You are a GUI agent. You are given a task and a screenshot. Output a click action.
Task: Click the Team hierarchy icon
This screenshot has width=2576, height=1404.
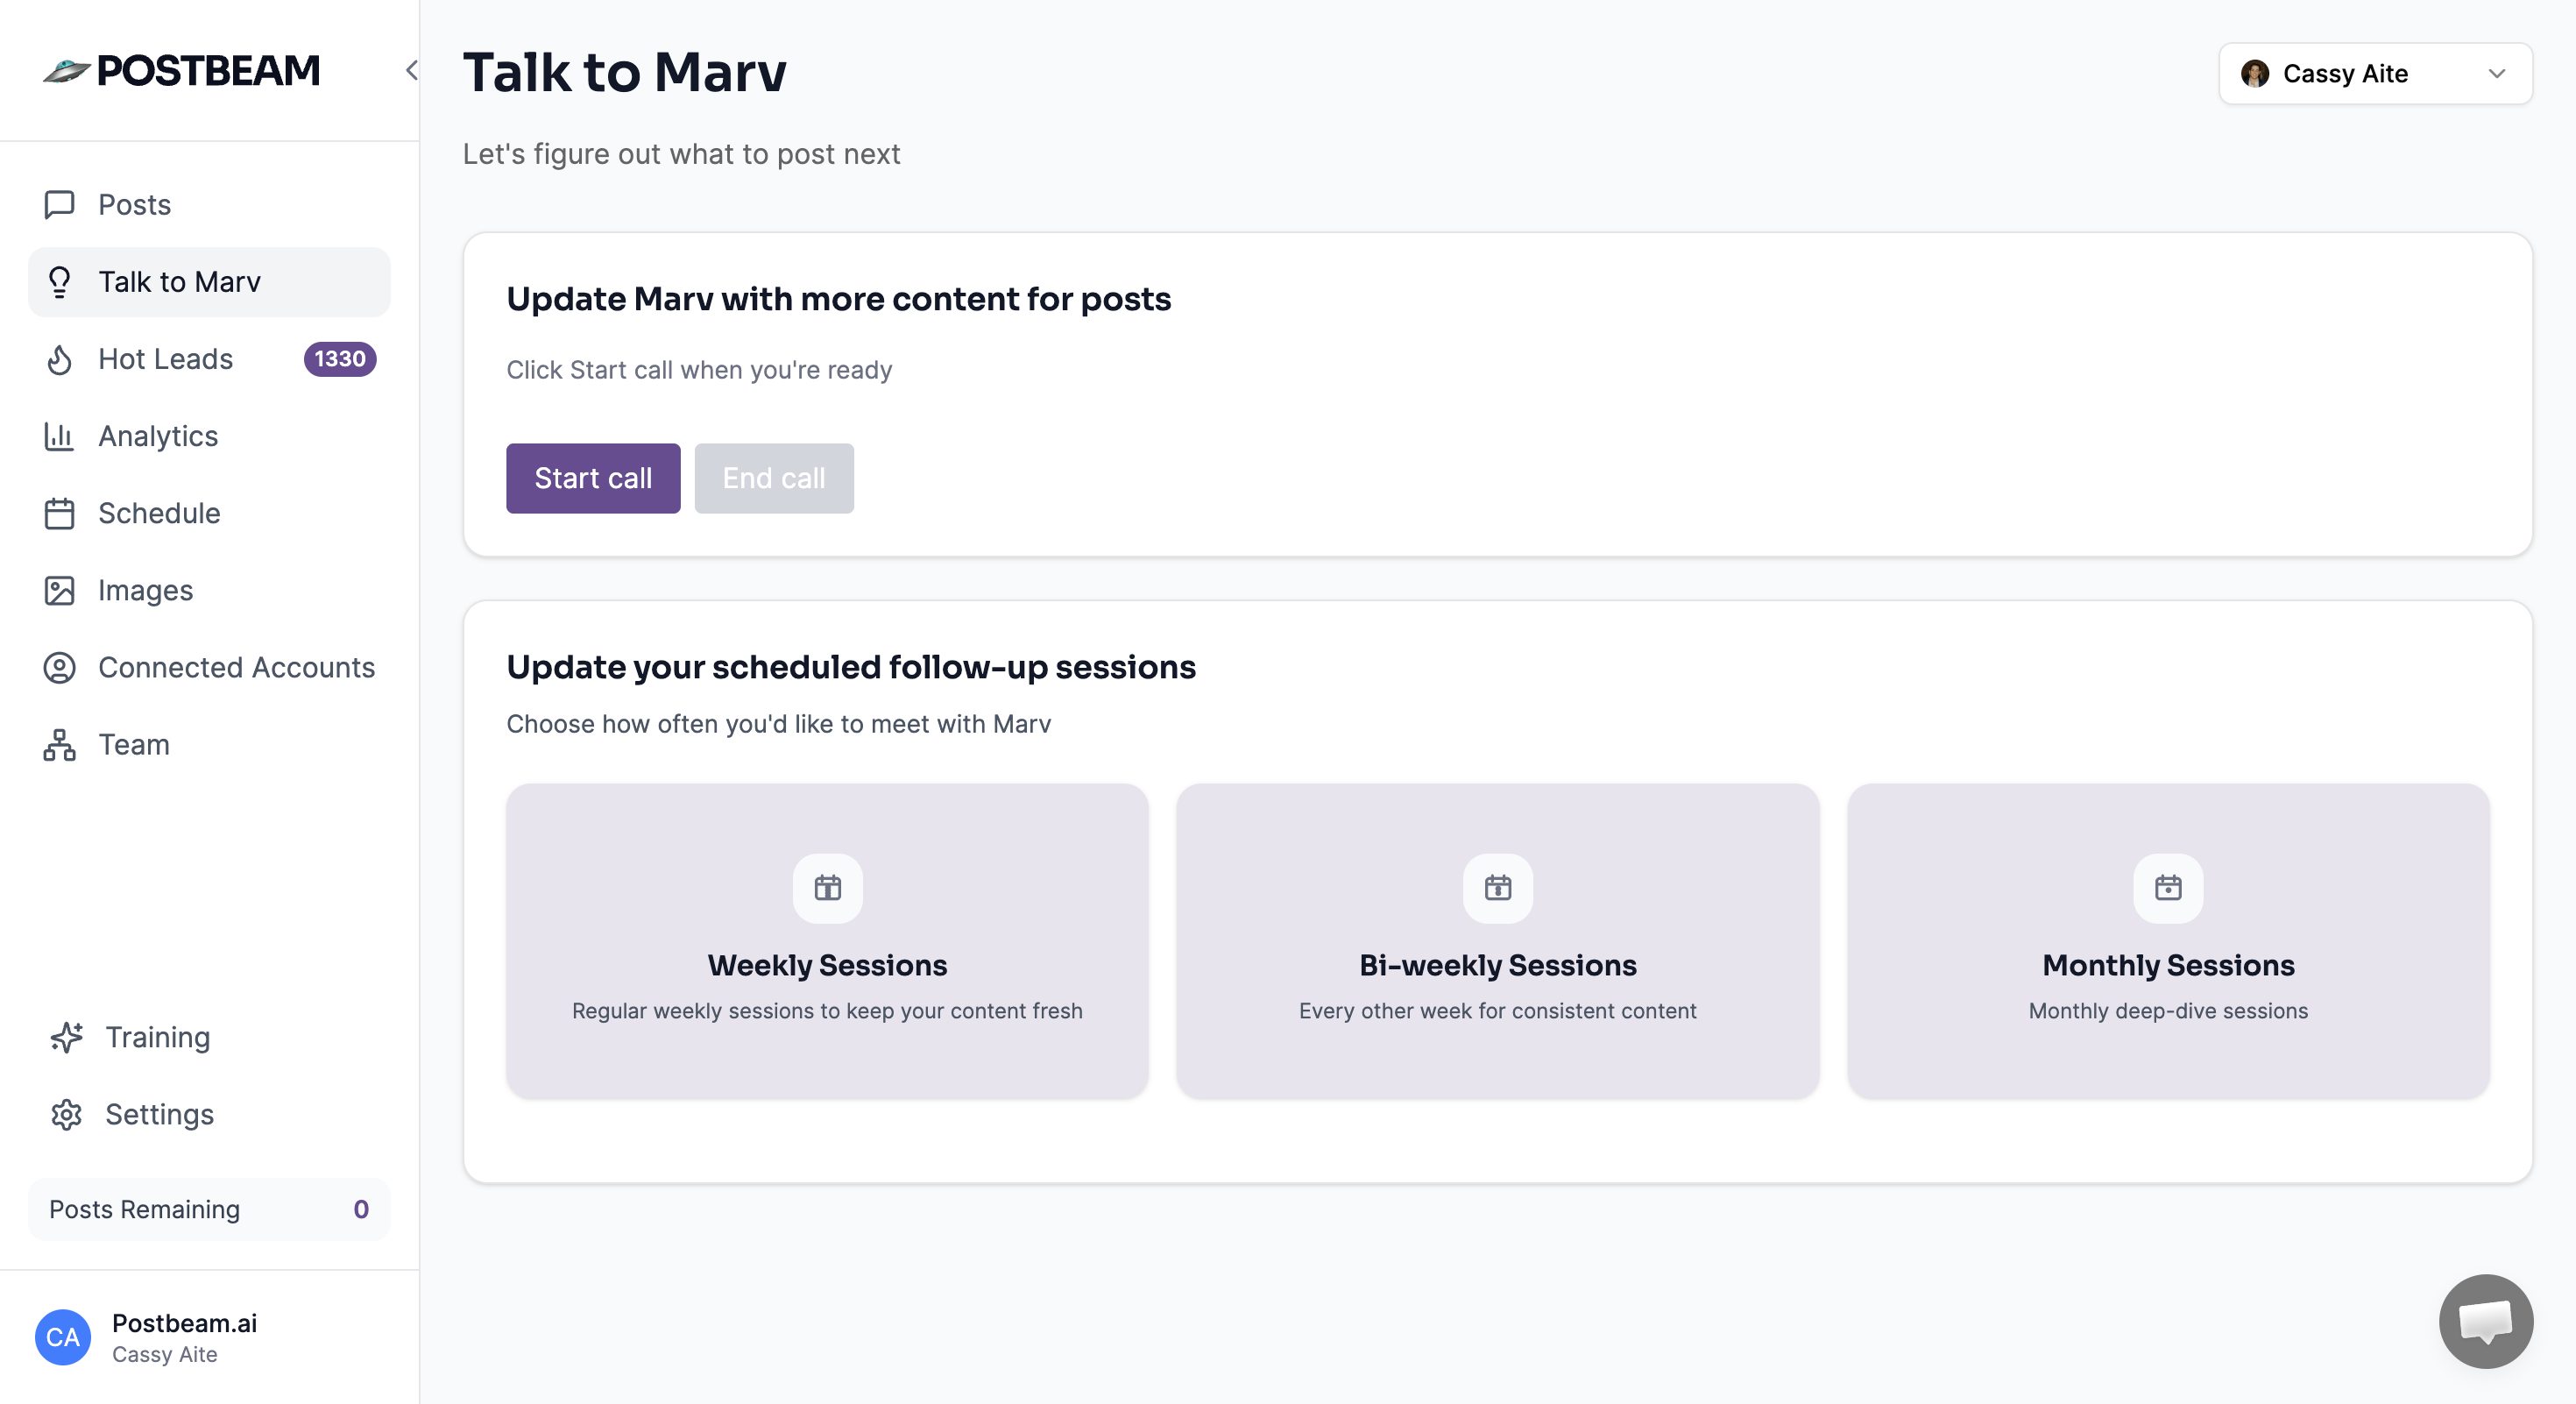pos(59,745)
